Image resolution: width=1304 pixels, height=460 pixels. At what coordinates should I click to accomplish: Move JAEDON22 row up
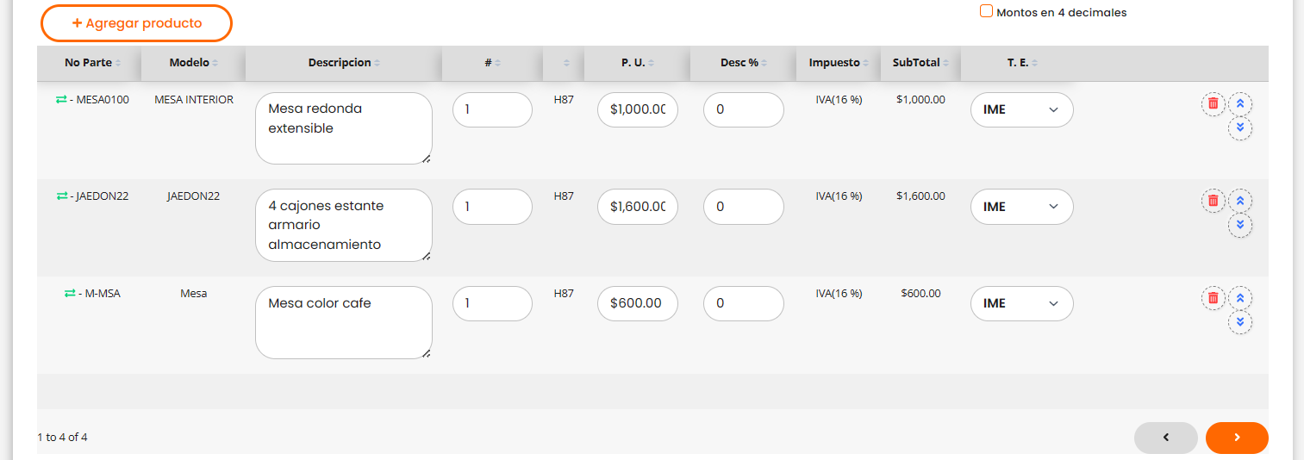pyautogui.click(x=1240, y=201)
